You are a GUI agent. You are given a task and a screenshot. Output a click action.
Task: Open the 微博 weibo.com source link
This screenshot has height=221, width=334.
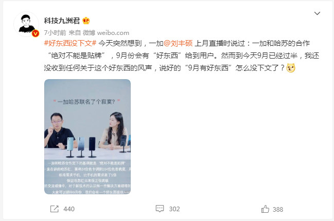click(x=106, y=33)
